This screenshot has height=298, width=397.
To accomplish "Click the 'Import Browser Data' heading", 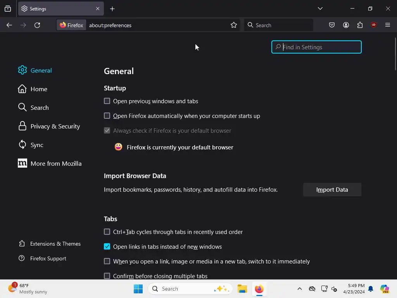I will pyautogui.click(x=135, y=176).
